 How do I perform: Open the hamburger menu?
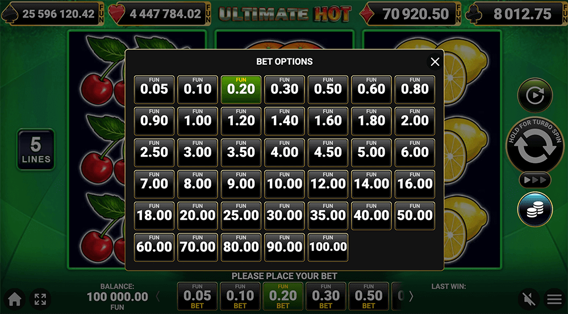[554, 299]
